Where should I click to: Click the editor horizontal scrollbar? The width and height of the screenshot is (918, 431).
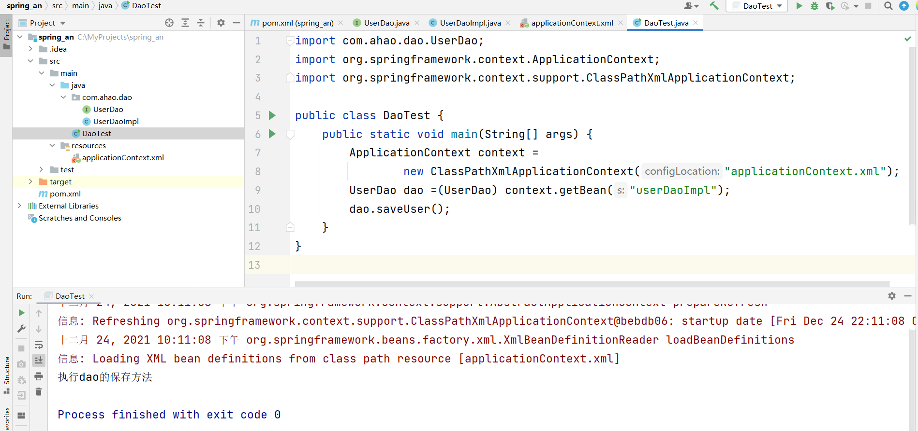click(592, 284)
